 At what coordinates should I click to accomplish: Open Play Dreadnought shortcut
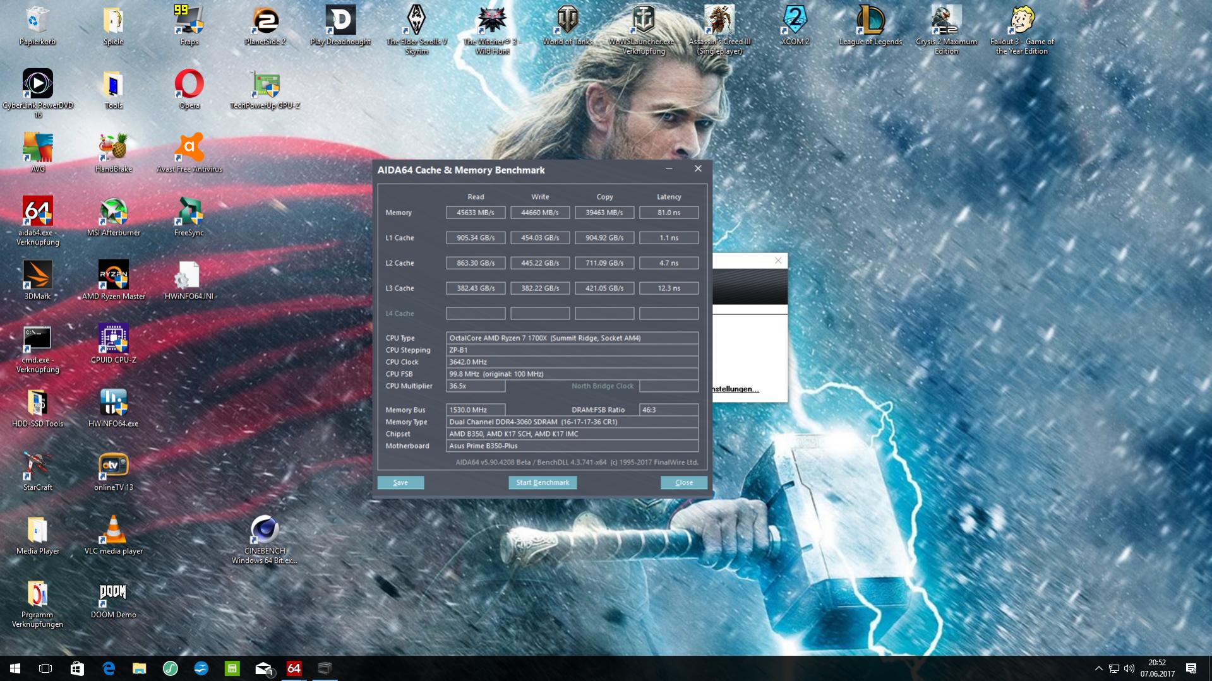pos(340,25)
